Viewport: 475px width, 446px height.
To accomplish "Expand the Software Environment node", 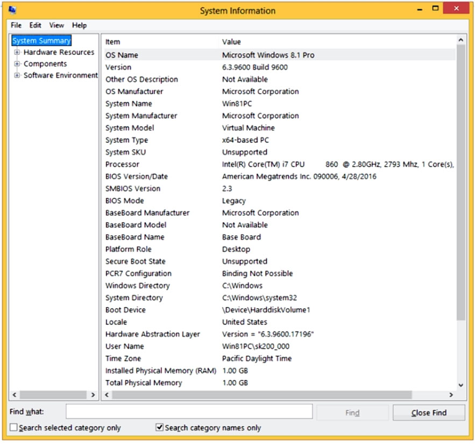I will coord(17,75).
